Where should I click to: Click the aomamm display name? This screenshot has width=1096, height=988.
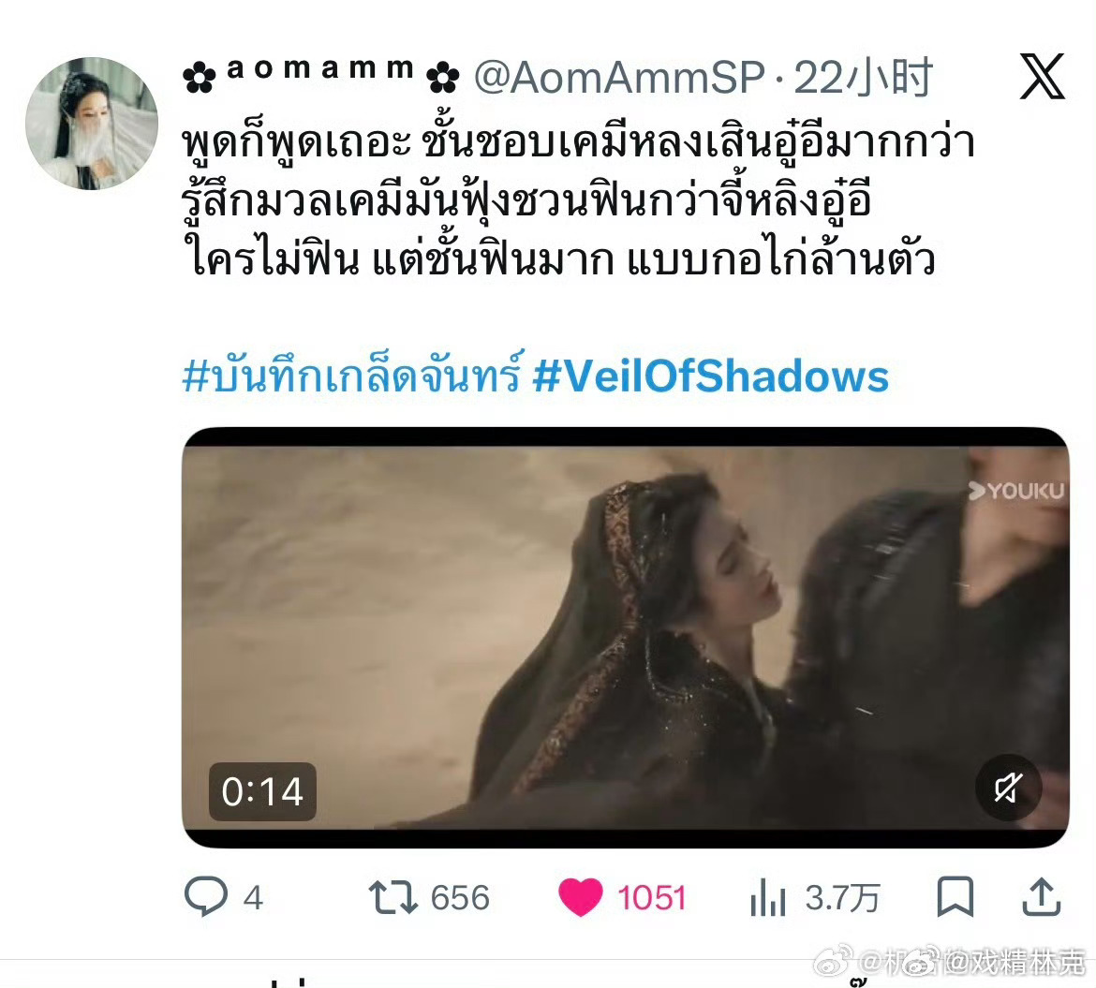click(x=320, y=74)
